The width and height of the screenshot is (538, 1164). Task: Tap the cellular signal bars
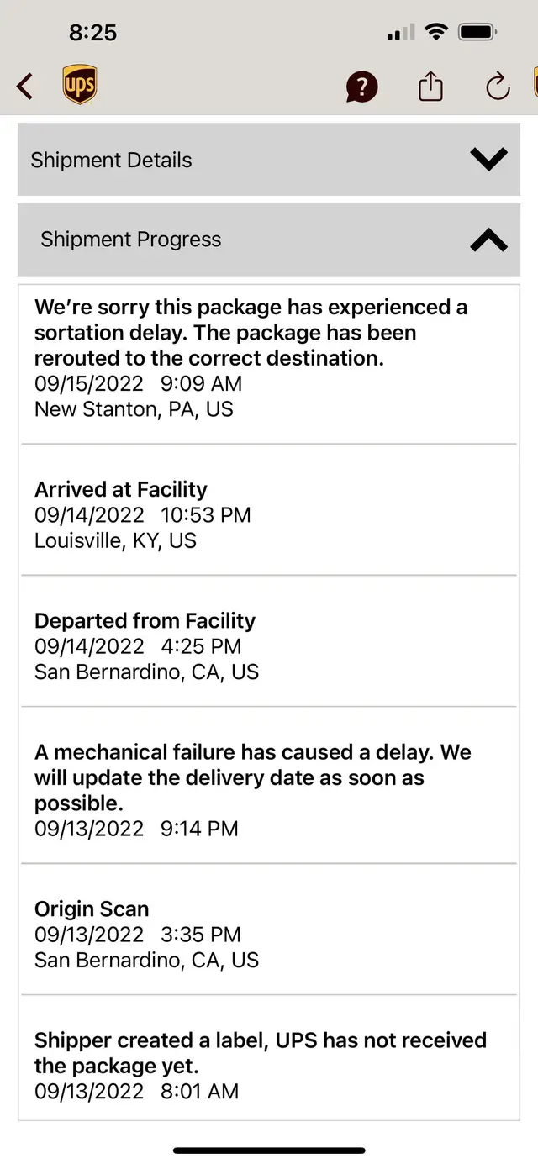pos(401,34)
